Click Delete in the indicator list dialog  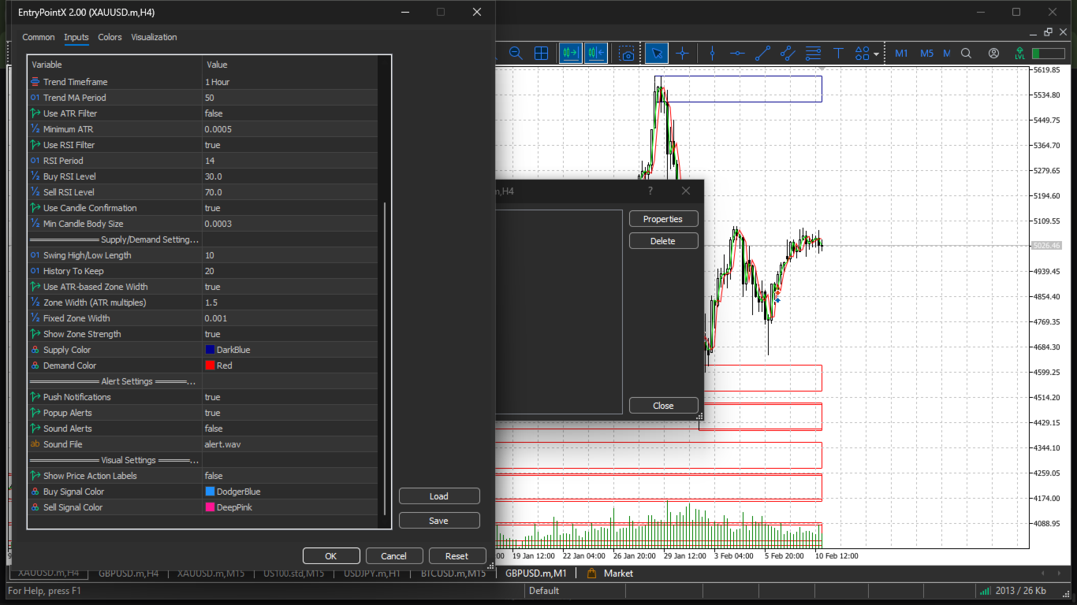[664, 241]
